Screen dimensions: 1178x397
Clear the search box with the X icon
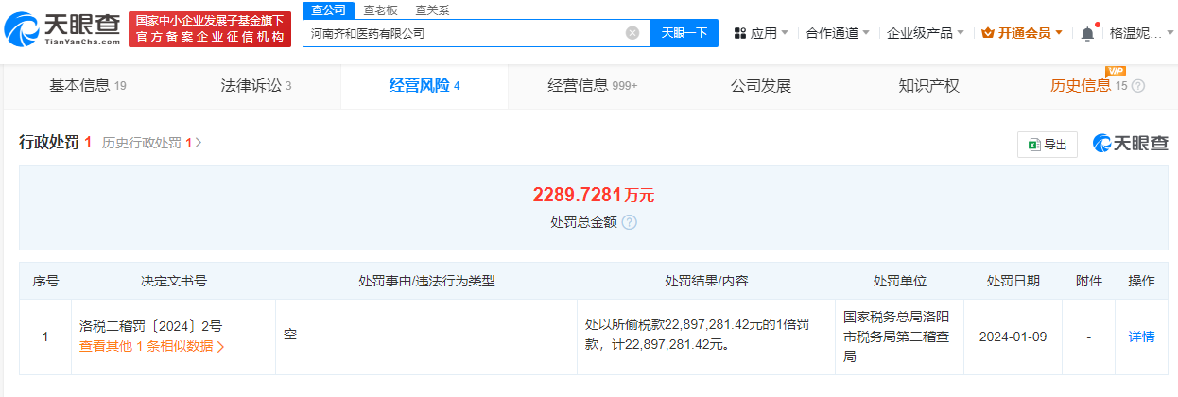(x=632, y=33)
